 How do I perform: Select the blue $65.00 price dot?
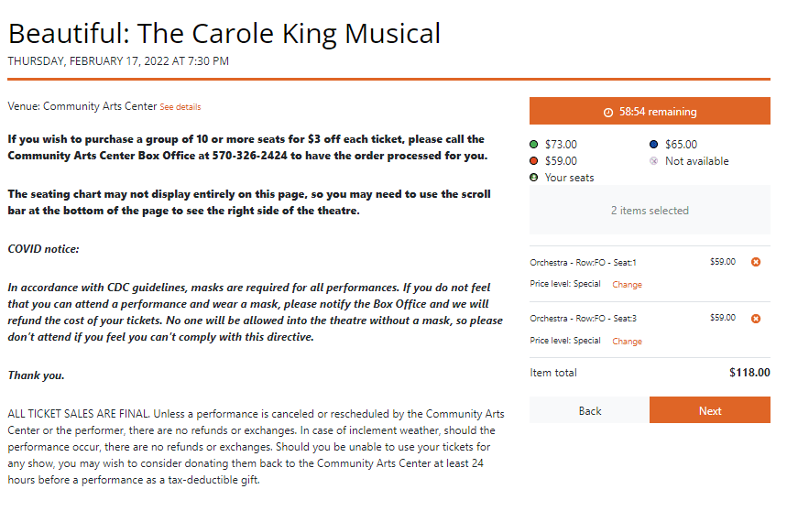[653, 145]
